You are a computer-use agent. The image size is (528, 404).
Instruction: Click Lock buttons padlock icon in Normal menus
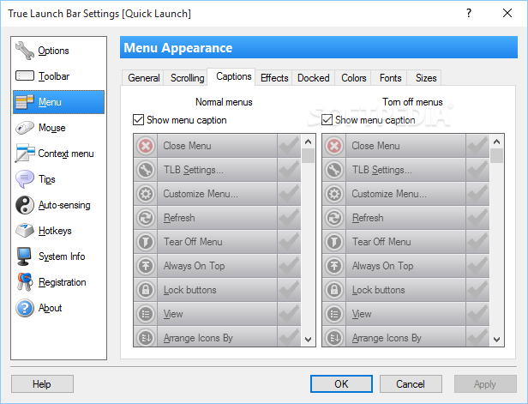pos(146,290)
